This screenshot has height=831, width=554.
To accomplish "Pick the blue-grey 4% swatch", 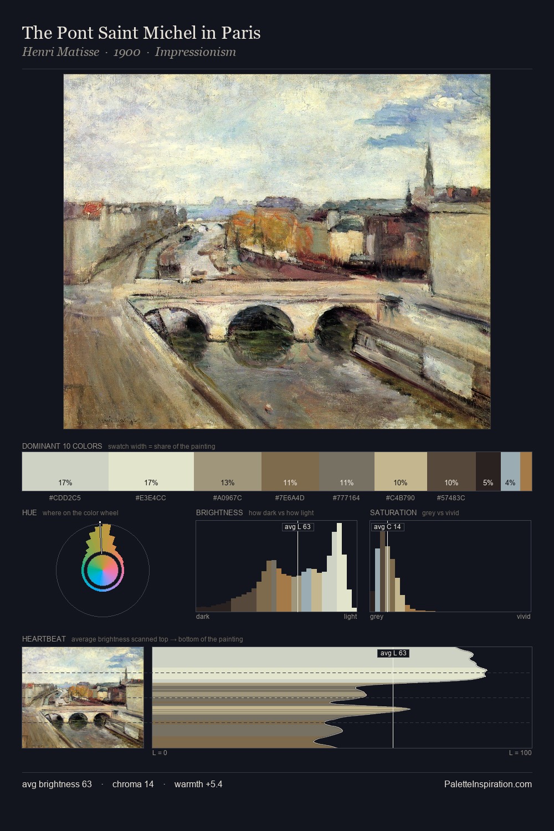I will click(x=510, y=471).
